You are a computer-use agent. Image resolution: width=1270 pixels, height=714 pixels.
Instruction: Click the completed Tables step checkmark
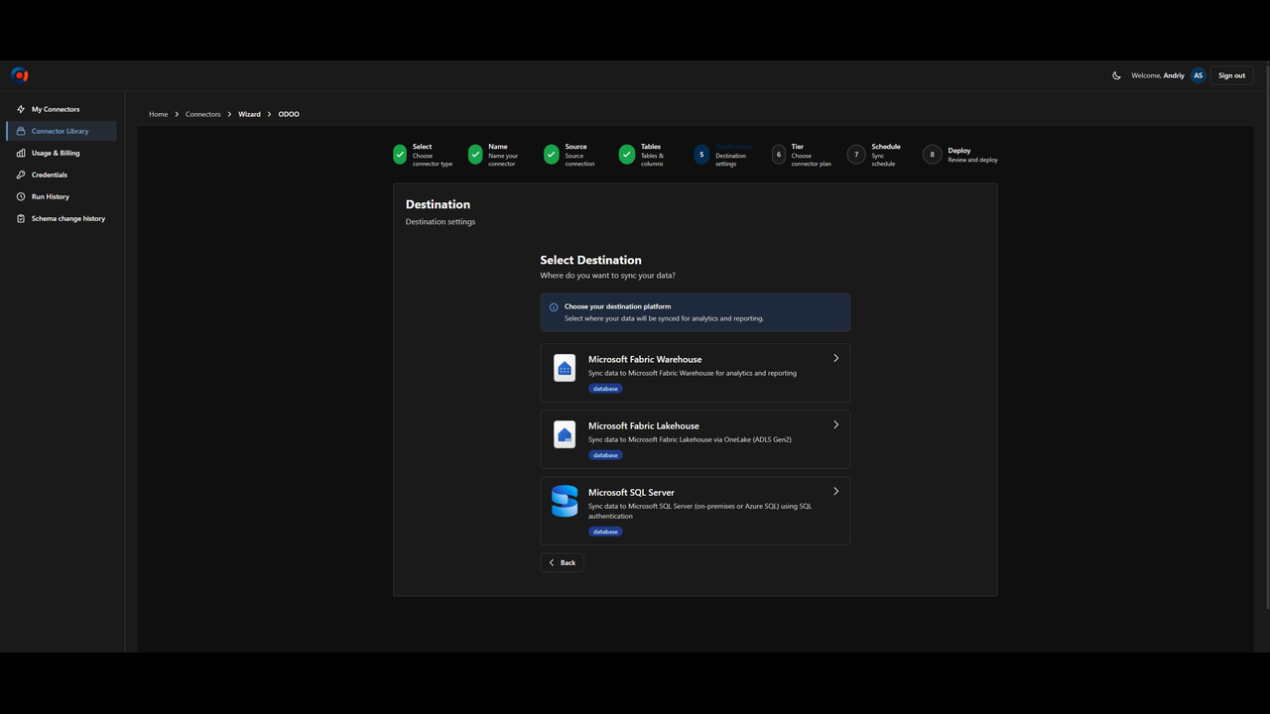pos(627,155)
